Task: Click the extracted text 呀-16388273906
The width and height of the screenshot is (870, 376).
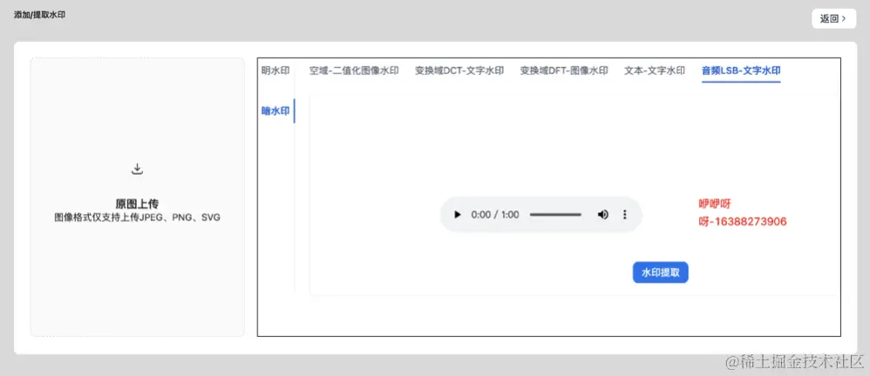Action: click(x=743, y=221)
